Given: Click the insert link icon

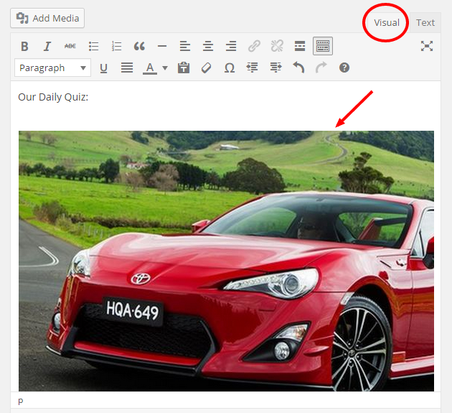Looking at the screenshot, I should pyautogui.click(x=254, y=46).
